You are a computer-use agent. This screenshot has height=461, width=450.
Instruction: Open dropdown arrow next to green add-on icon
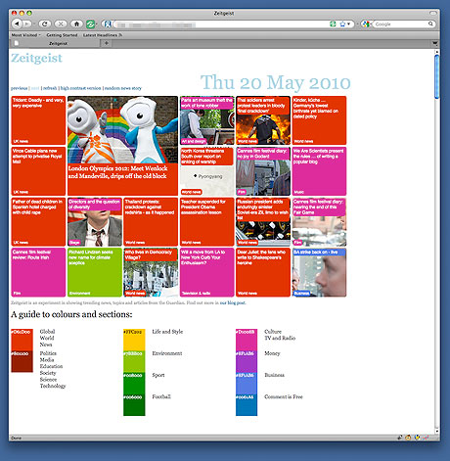[x=98, y=24]
